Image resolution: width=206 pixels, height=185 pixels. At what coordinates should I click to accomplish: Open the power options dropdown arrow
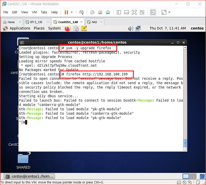[72, 12]
